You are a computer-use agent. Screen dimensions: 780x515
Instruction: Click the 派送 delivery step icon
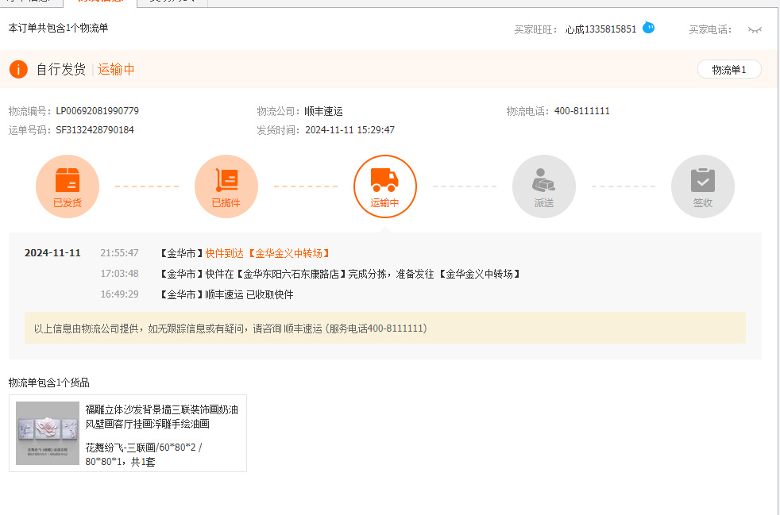coord(544,186)
